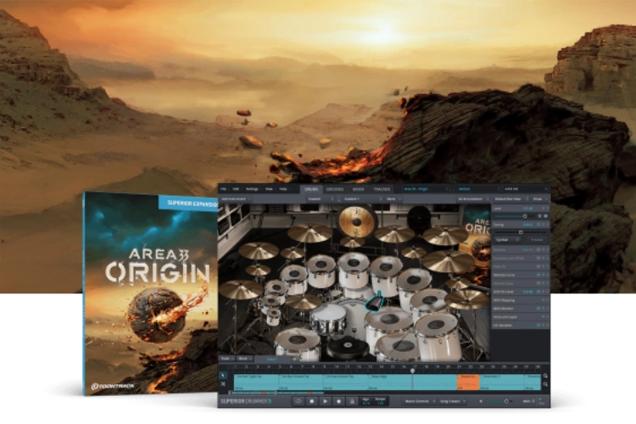Click the Tuning slider handle
The height and width of the screenshot is (424, 636).
coord(521,232)
